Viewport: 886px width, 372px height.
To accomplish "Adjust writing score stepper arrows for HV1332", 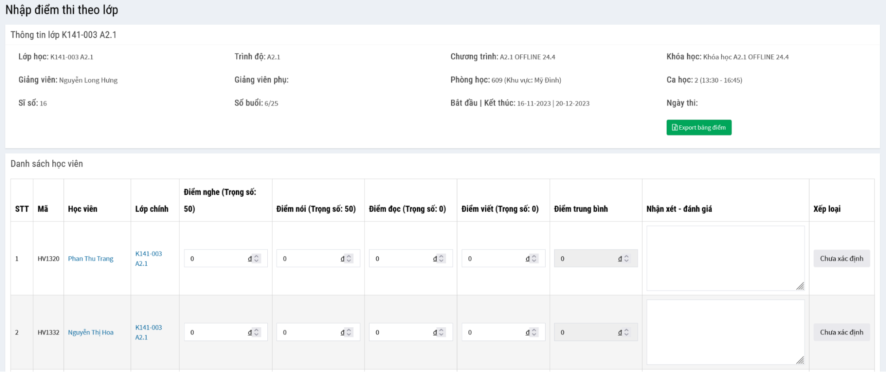I will (534, 332).
